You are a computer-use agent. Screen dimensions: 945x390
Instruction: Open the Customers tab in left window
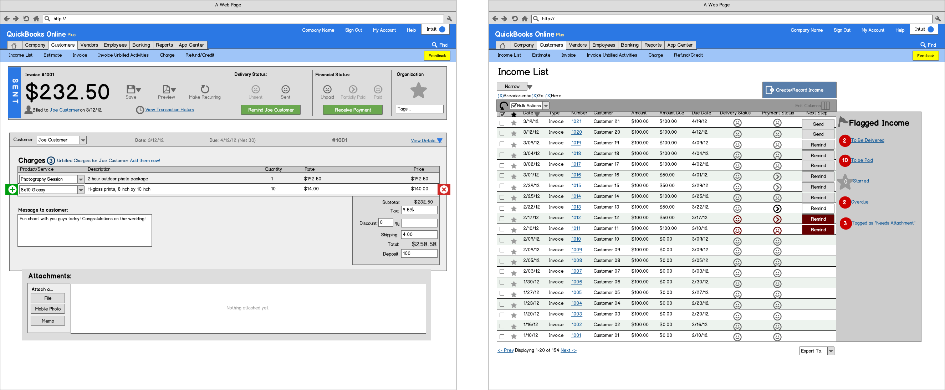point(63,45)
